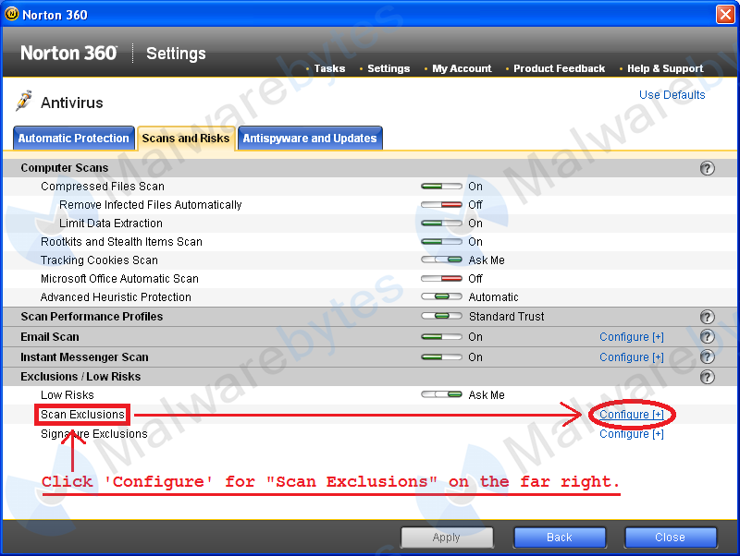
Task: Click the Compressed Files Scan label
Action: pyautogui.click(x=103, y=187)
